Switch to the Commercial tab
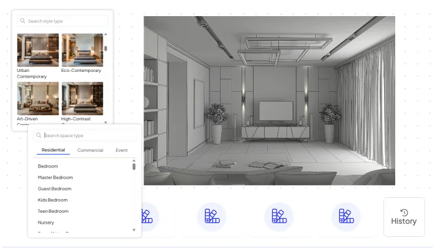 pyautogui.click(x=90, y=150)
